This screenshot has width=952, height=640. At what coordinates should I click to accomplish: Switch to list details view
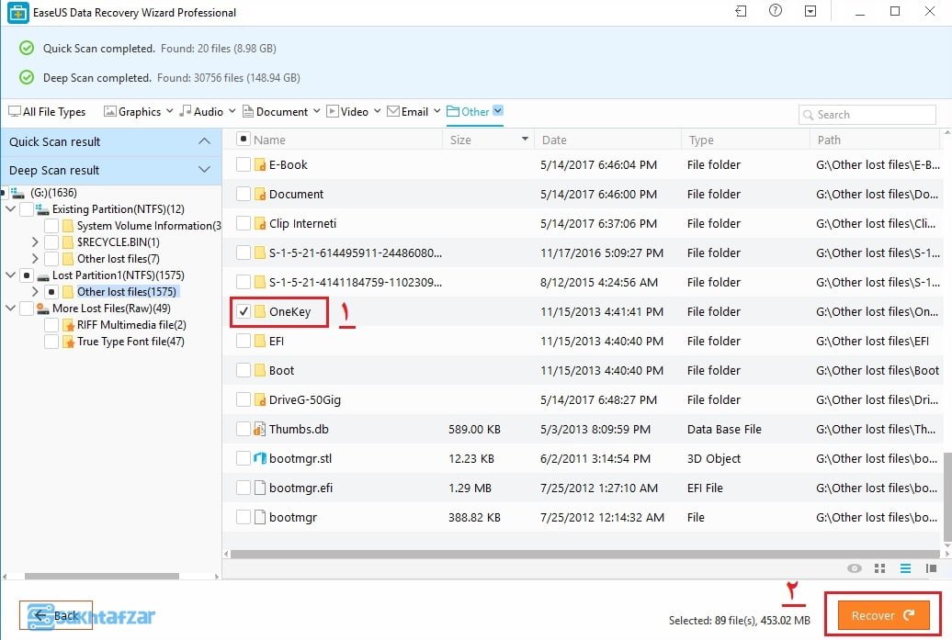pos(905,568)
